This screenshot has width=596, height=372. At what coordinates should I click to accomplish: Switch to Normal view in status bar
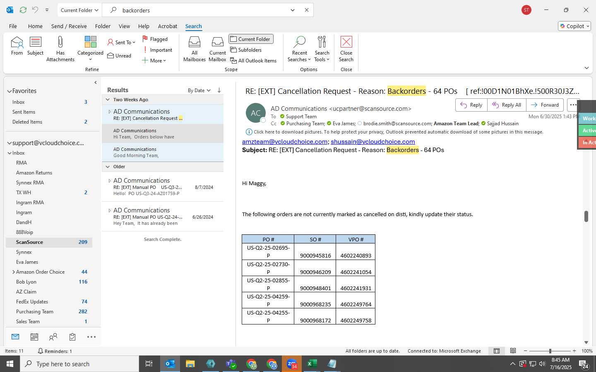click(497, 351)
